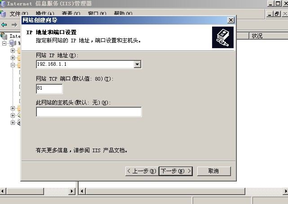
Task: Click the 下一步(N) button
Action: (x=176, y=171)
